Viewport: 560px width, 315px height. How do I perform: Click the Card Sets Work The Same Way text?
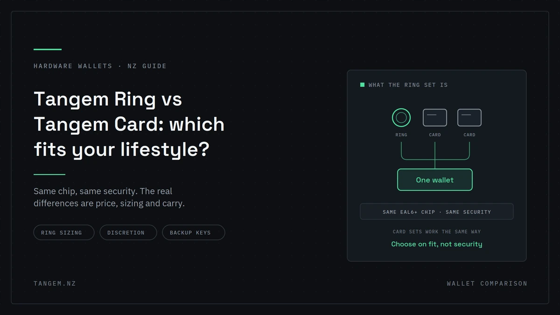(437, 231)
